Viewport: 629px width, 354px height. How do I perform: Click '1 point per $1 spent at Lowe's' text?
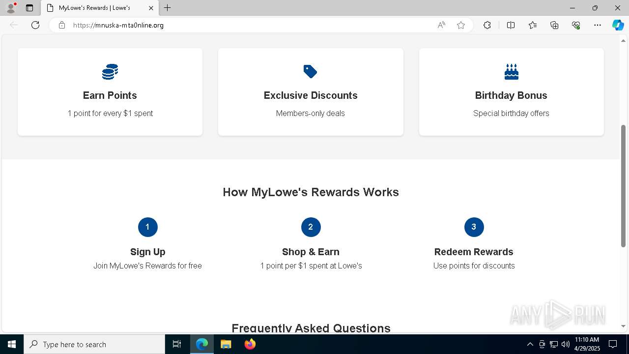click(311, 265)
